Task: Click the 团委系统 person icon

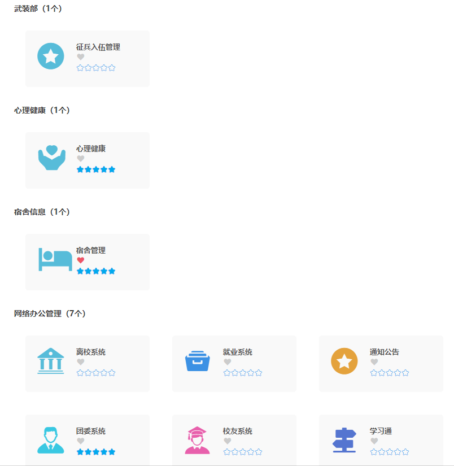Action: click(x=51, y=441)
